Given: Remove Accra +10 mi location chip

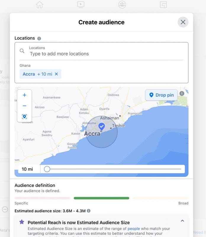Looking at the screenshot, I should point(56,74).
